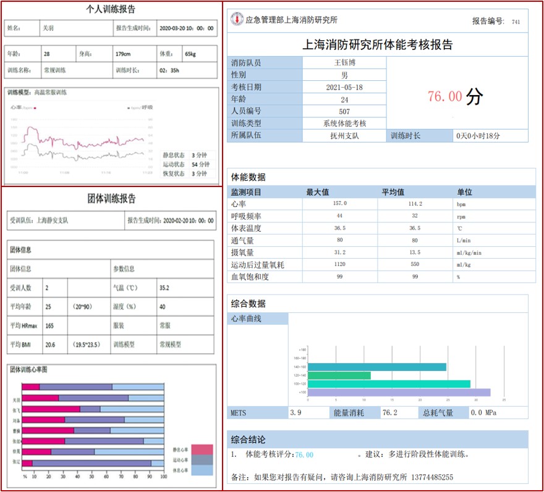The image size is (544, 492).
Task: Click the Shanghai Fire Research Institute logo
Action: (x=237, y=20)
